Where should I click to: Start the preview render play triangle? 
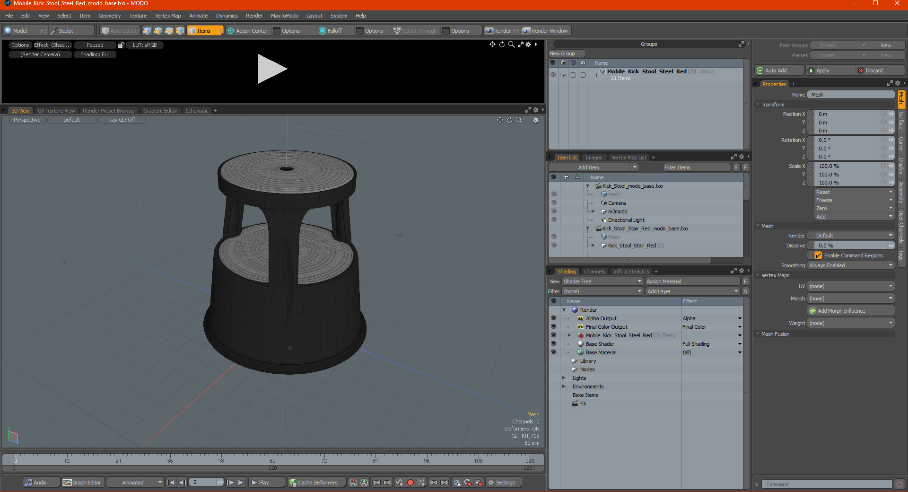click(272, 69)
